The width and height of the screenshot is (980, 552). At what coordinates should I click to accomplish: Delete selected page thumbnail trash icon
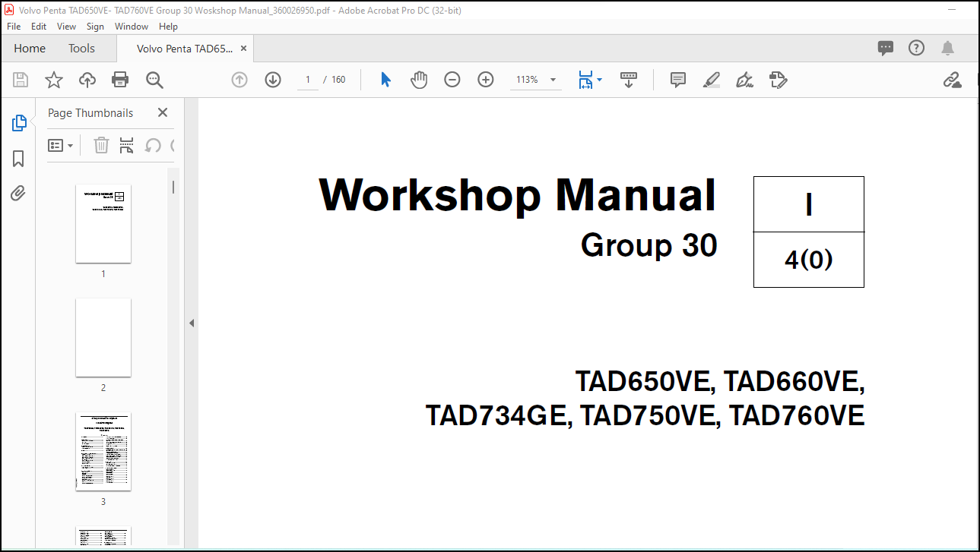tap(101, 145)
